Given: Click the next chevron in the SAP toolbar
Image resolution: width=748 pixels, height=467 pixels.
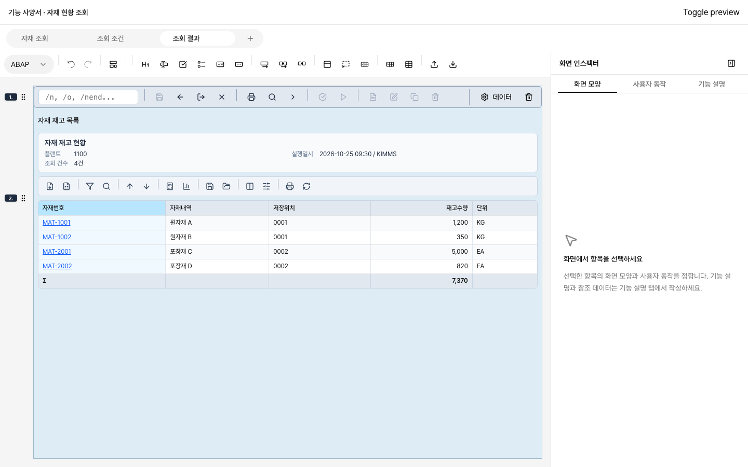Looking at the screenshot, I should [293, 97].
